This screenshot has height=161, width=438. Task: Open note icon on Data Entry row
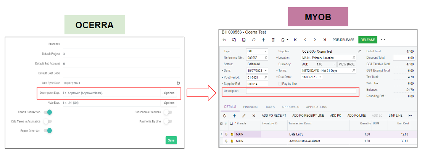click(x=232, y=134)
